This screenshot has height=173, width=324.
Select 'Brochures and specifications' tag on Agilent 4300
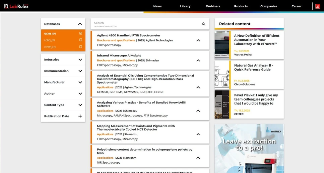click(x=116, y=40)
